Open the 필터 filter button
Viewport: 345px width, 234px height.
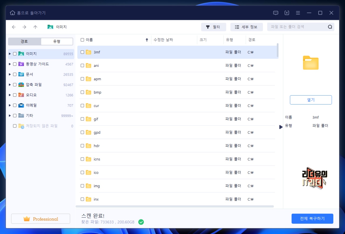tap(214, 27)
